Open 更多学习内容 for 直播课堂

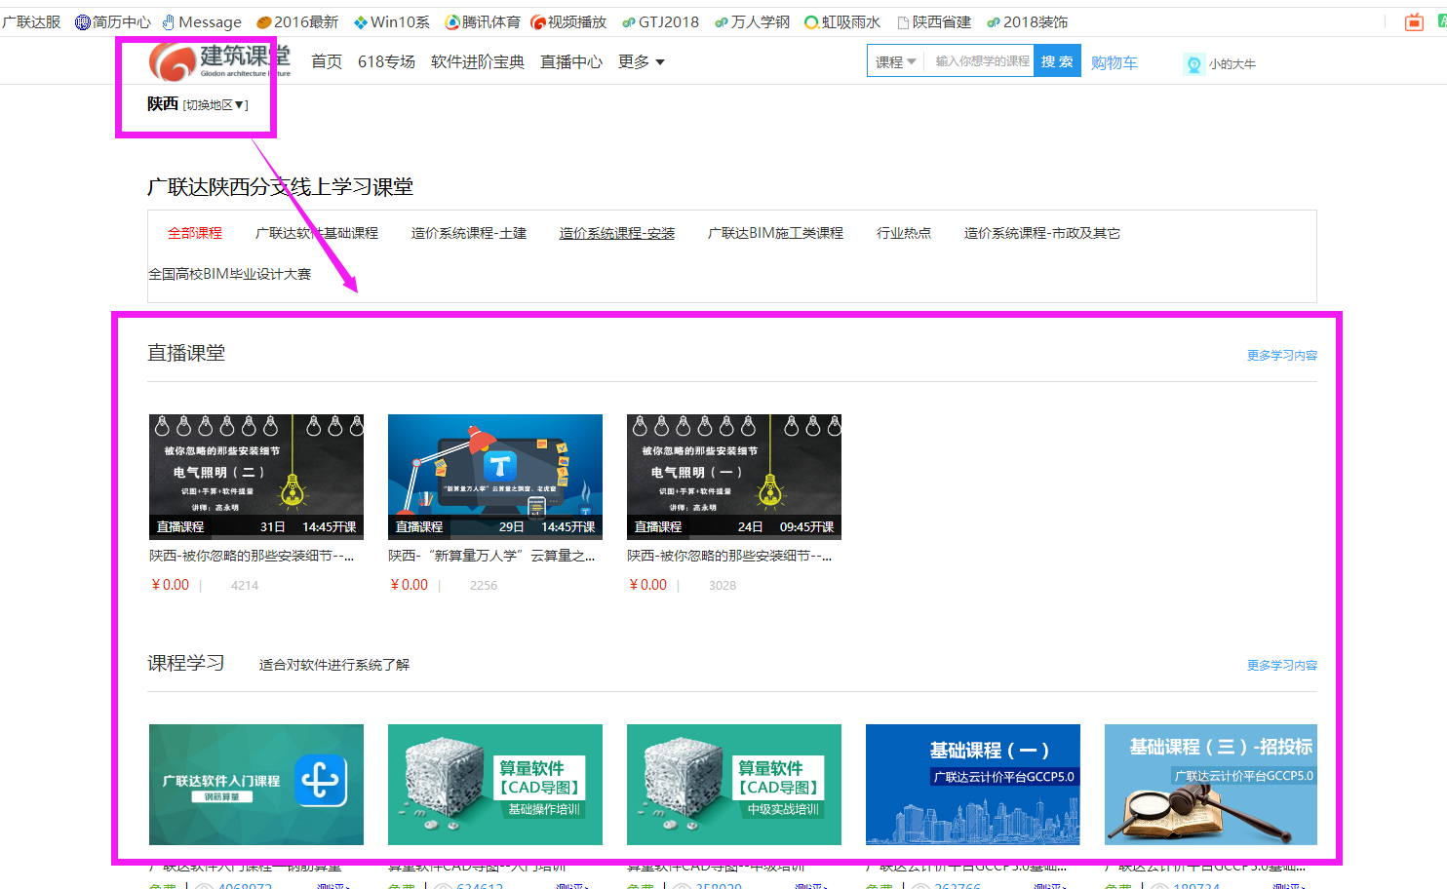pyautogui.click(x=1282, y=356)
